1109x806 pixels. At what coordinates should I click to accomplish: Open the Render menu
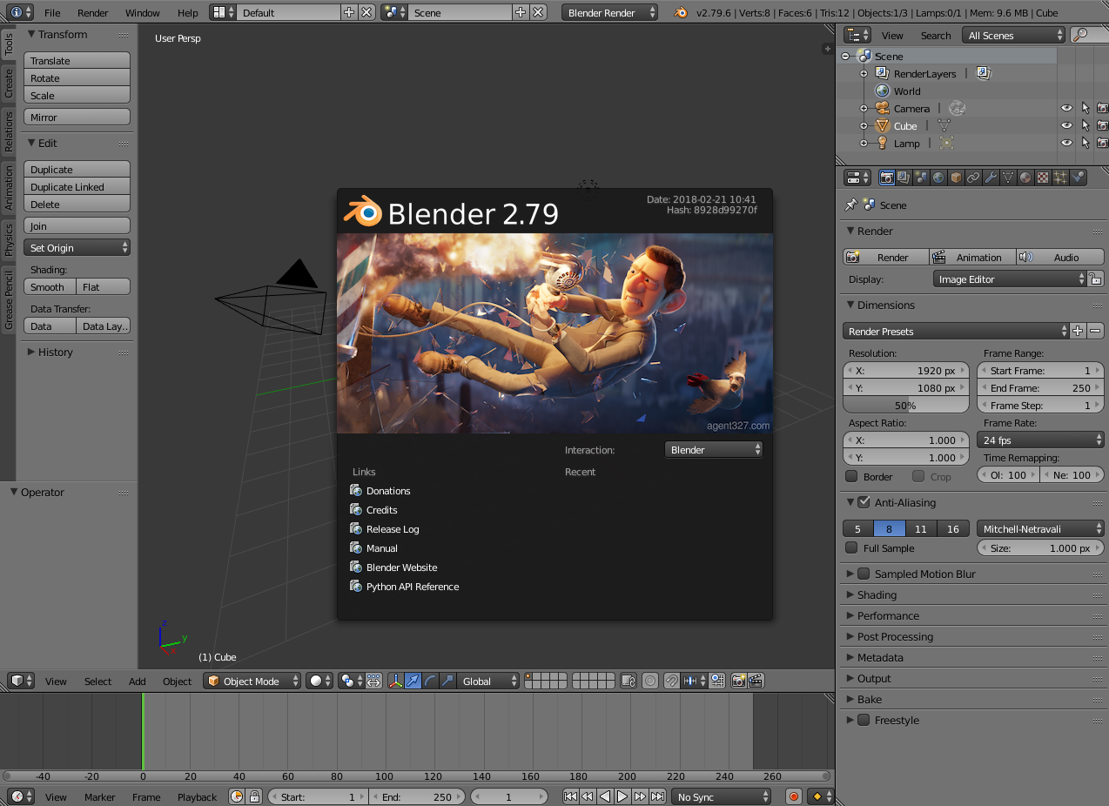tap(93, 13)
